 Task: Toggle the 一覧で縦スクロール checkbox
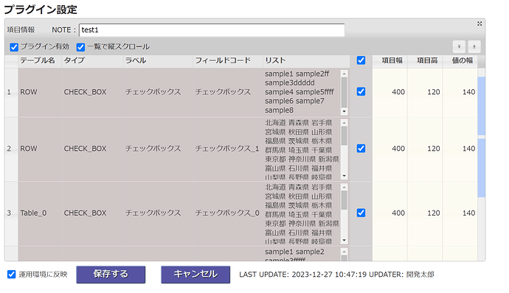[80, 47]
